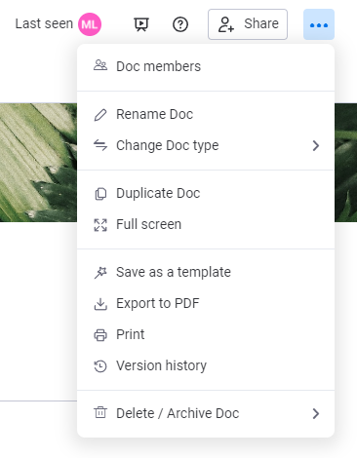Close the three-dots options menu button
The image size is (357, 458).
(319, 24)
